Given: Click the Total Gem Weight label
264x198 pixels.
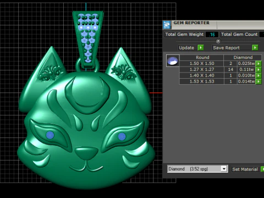Looking at the screenshot, I should [184, 34].
